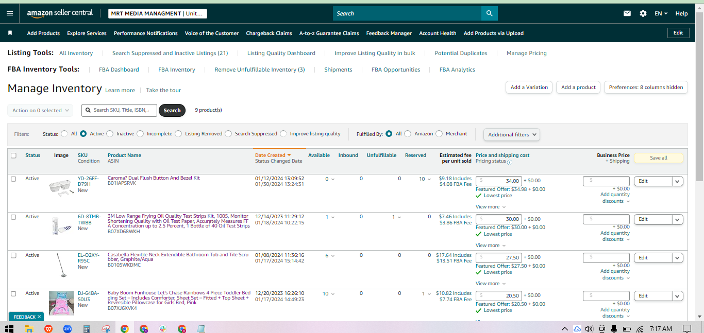Open Slack from the taskbar
Viewport: 704px width, 333px height.
(x=162, y=328)
